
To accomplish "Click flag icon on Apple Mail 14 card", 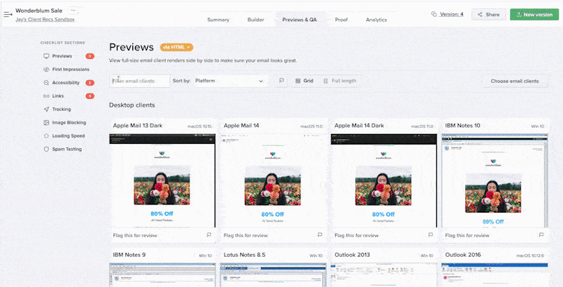I will point(320,235).
